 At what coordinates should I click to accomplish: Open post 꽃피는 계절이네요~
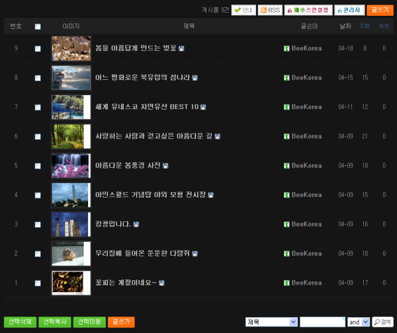tap(126, 283)
